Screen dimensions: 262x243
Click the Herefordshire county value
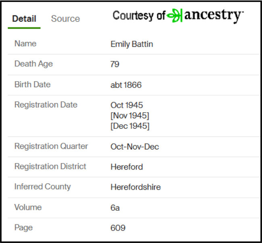135,187
